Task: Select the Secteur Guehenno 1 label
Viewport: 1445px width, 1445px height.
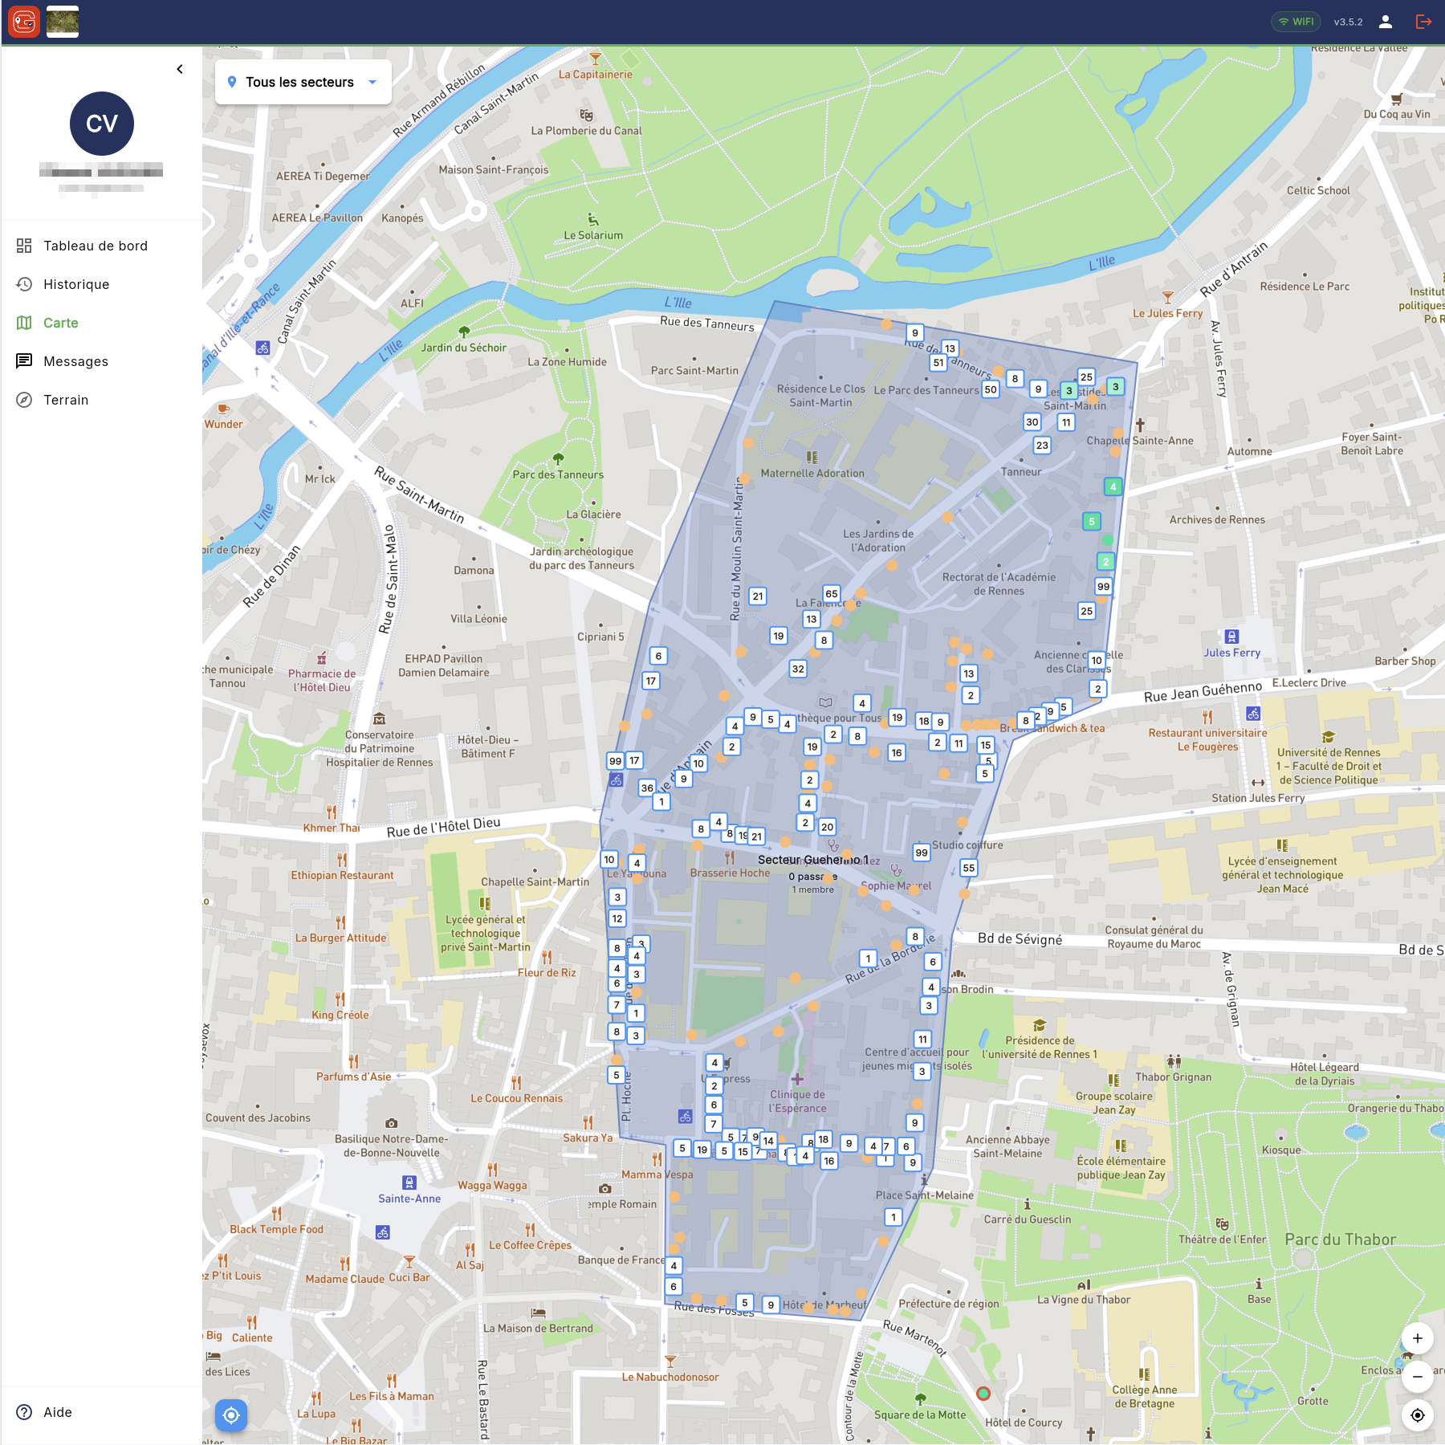Action: click(x=812, y=860)
